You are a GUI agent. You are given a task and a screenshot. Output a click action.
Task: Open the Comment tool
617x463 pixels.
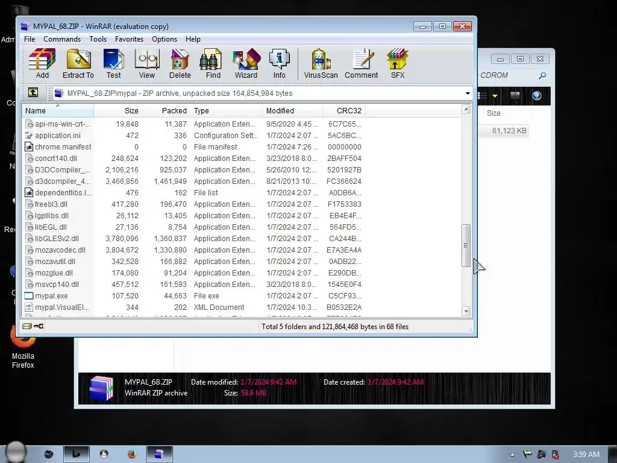(x=362, y=64)
